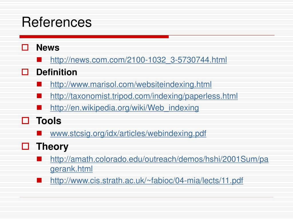Click the red bullet before the stcsig.org link

click(39, 133)
